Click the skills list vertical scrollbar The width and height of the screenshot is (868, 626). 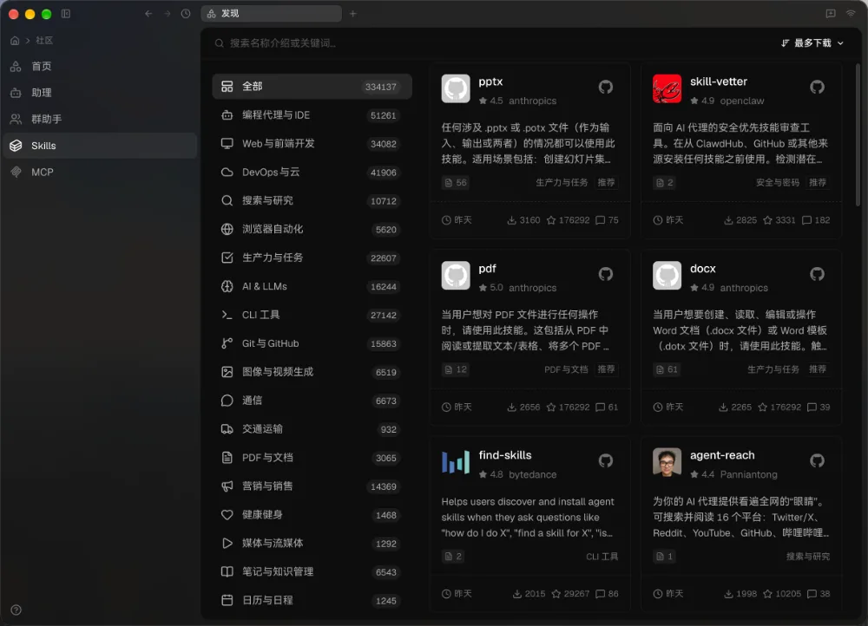click(858, 135)
